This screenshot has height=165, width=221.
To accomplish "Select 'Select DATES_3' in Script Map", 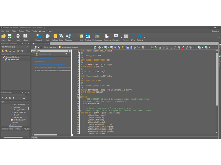I will tap(40, 61).
